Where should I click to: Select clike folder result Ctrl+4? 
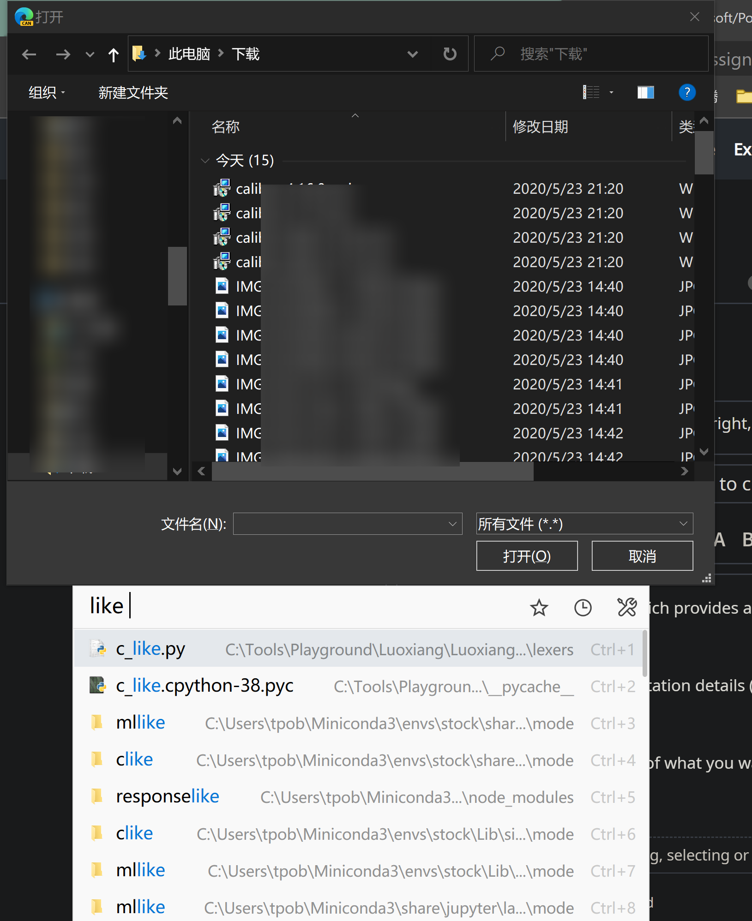pos(358,760)
